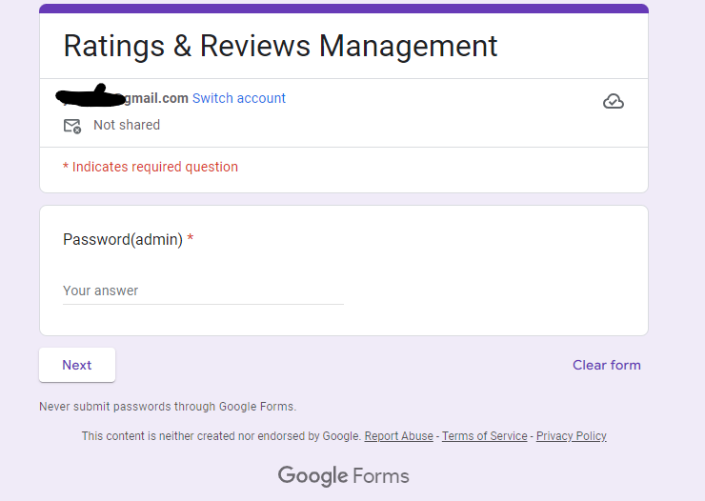Open the Terms of Service link
The image size is (705, 501).
(485, 436)
